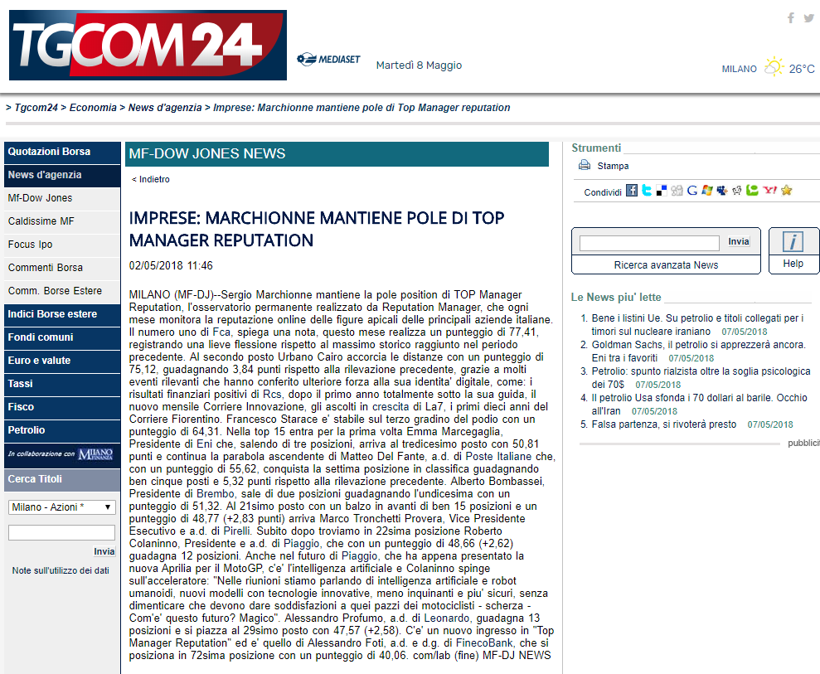Open Goldman Sachs petrolio news item
This screenshot has width=820, height=674.
click(x=699, y=352)
